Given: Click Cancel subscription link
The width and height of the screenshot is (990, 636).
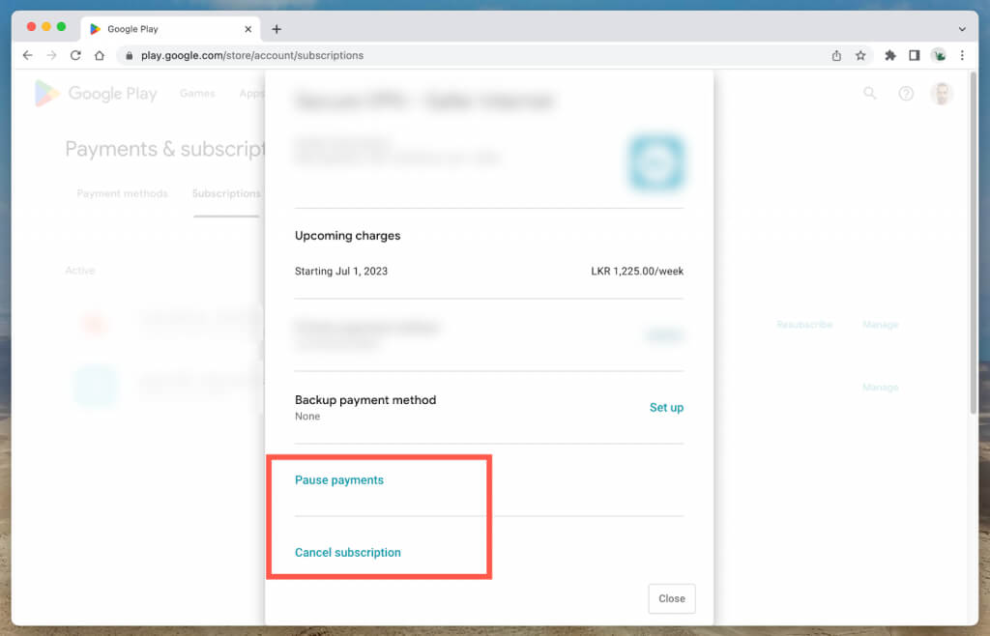Looking at the screenshot, I should (x=348, y=553).
